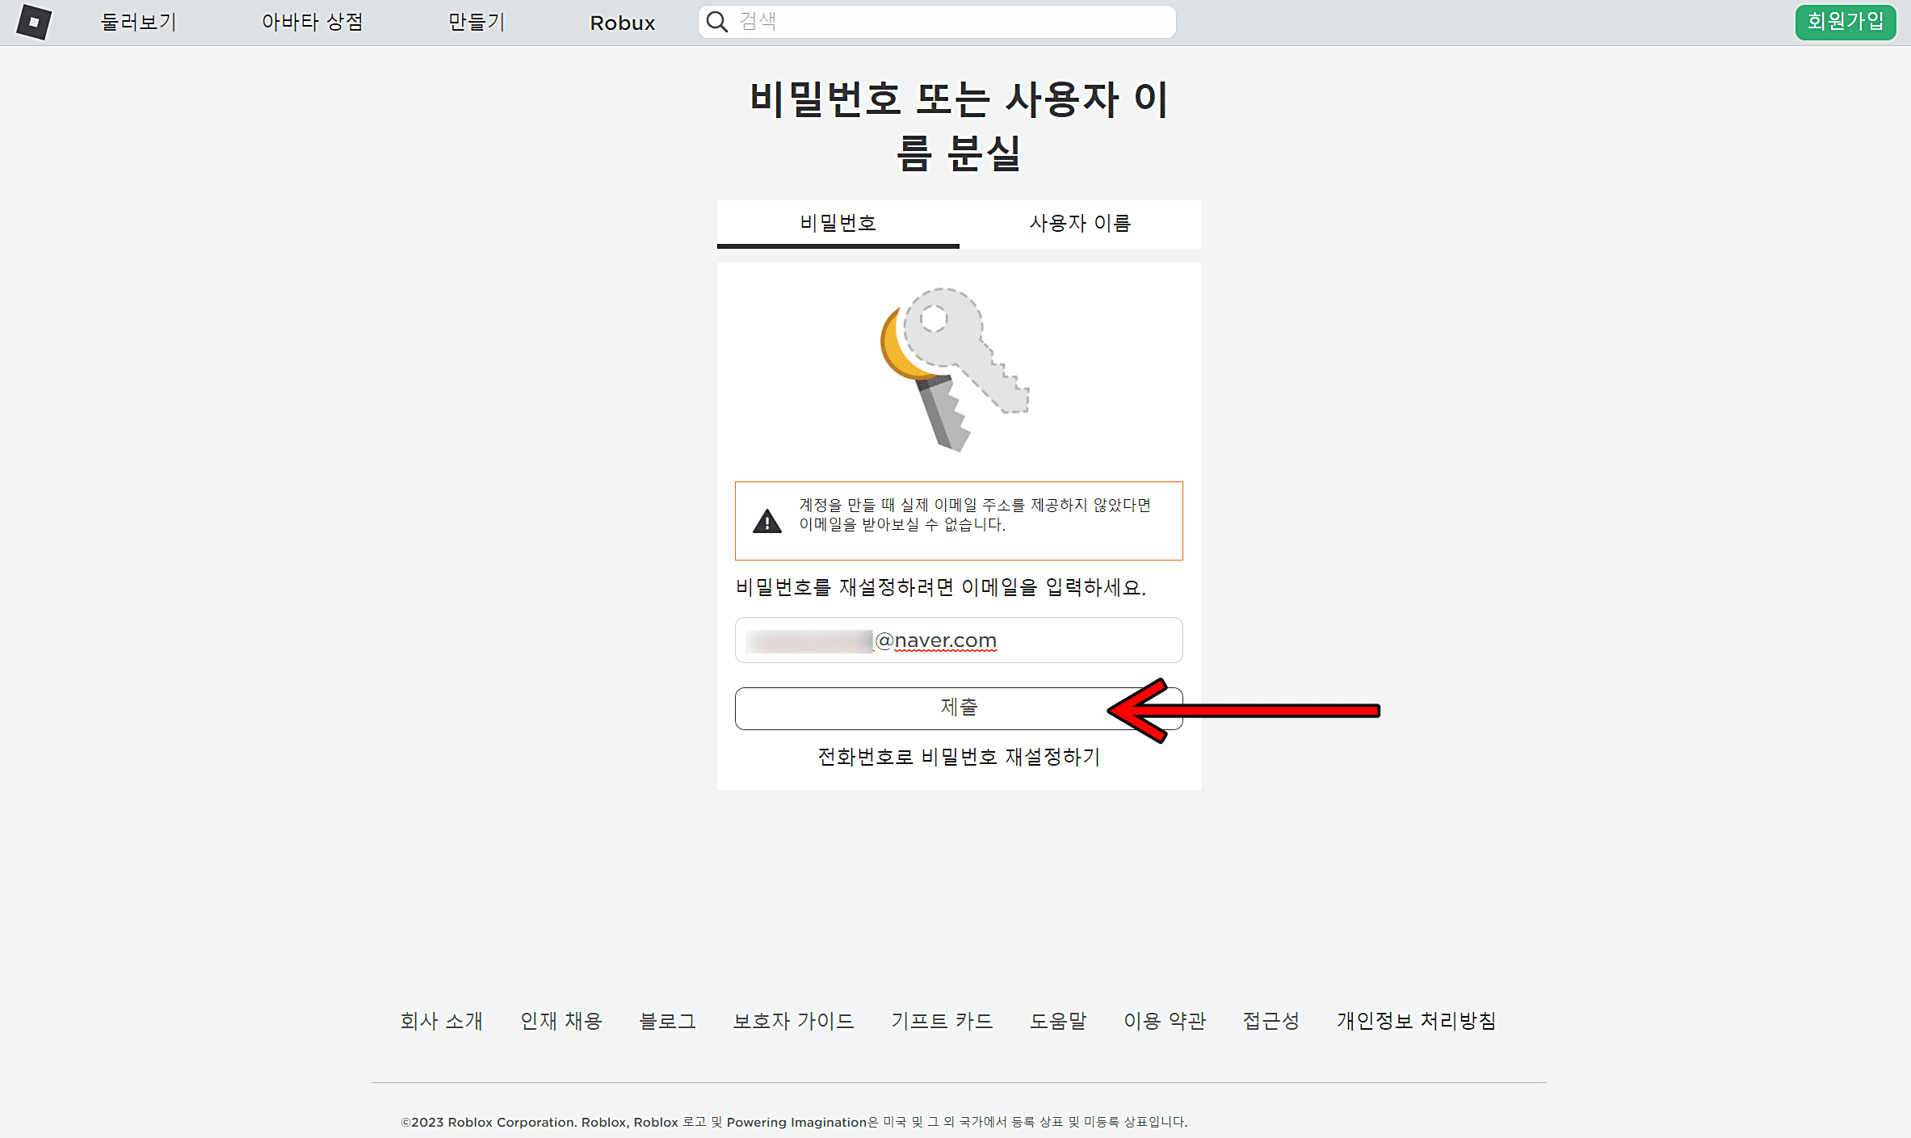Click the email address input field
The image size is (1911, 1138).
[x=958, y=640]
